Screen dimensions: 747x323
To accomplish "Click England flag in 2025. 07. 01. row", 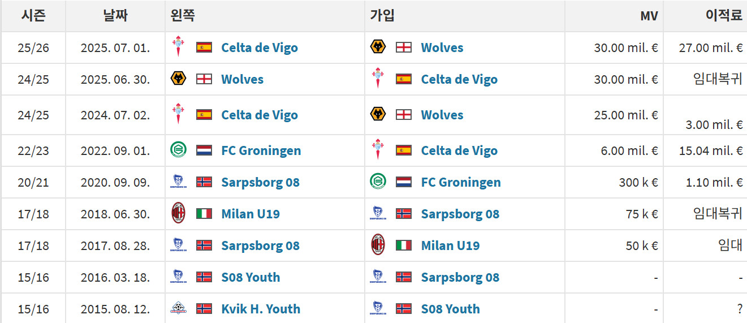I will (404, 48).
